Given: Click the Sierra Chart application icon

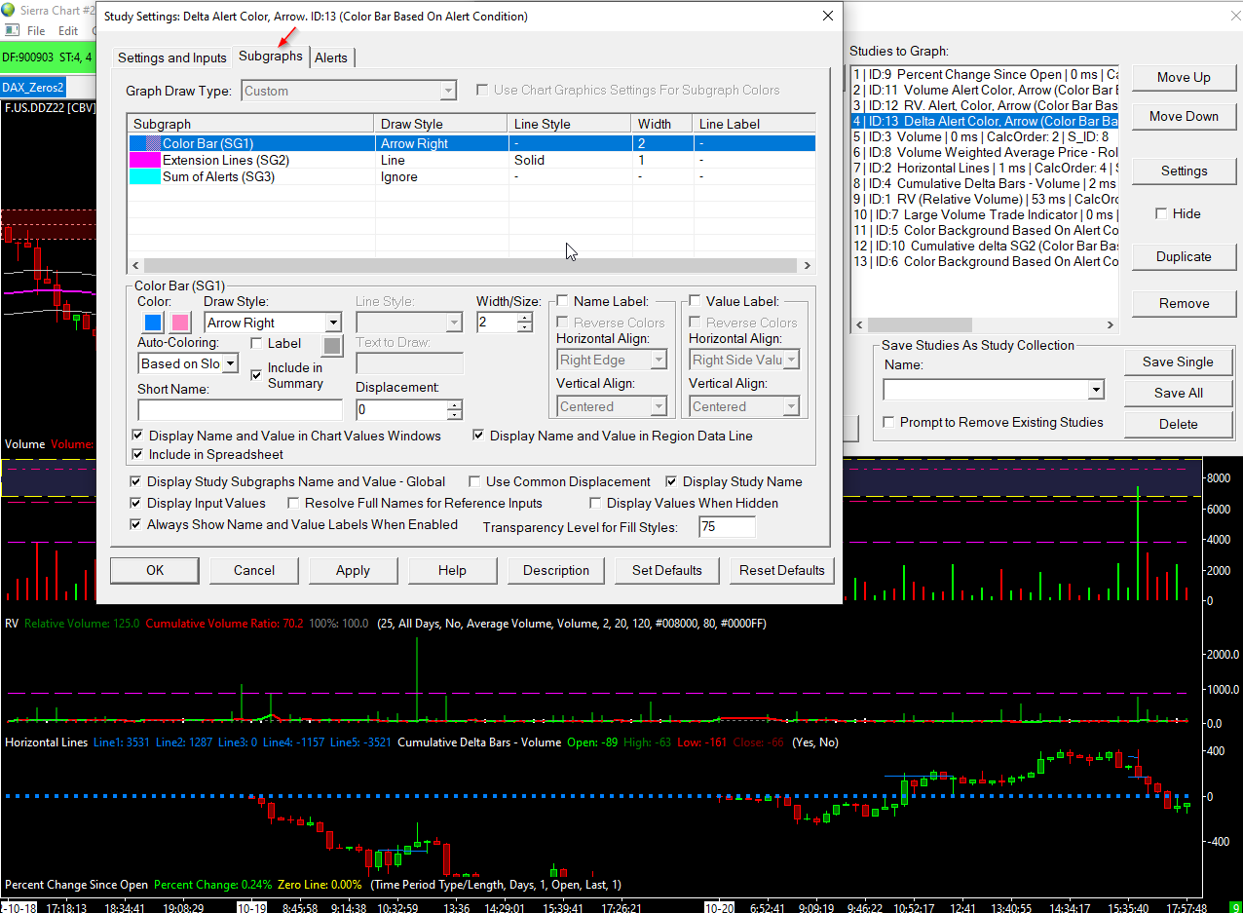Looking at the screenshot, I should (x=8, y=10).
